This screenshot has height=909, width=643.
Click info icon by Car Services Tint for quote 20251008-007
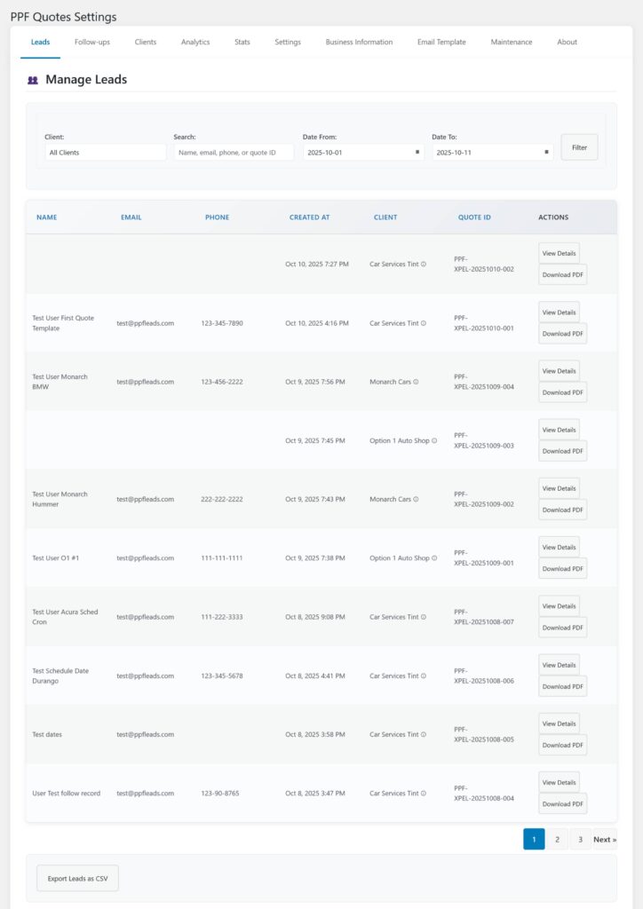[x=424, y=617]
